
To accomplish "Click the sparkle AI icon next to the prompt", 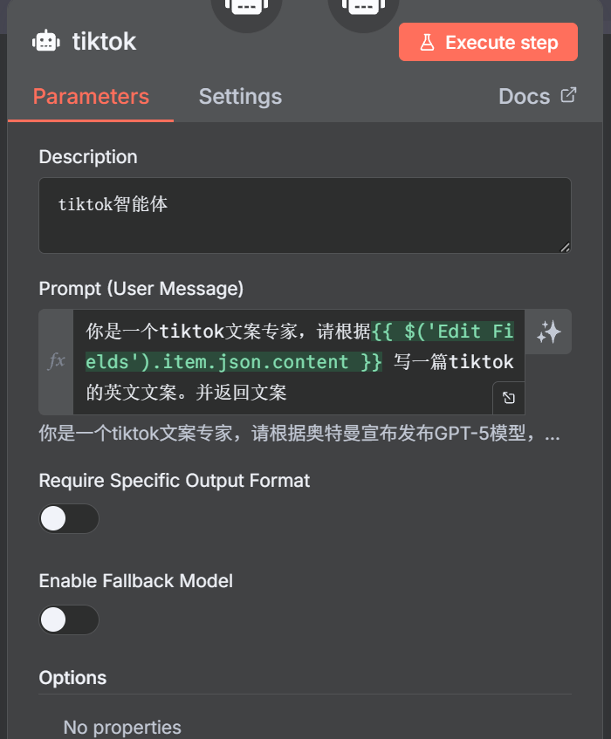I will click(549, 332).
